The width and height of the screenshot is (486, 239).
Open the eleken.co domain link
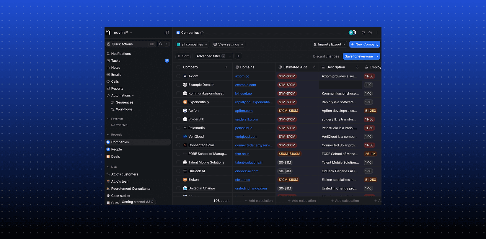pos(243,180)
